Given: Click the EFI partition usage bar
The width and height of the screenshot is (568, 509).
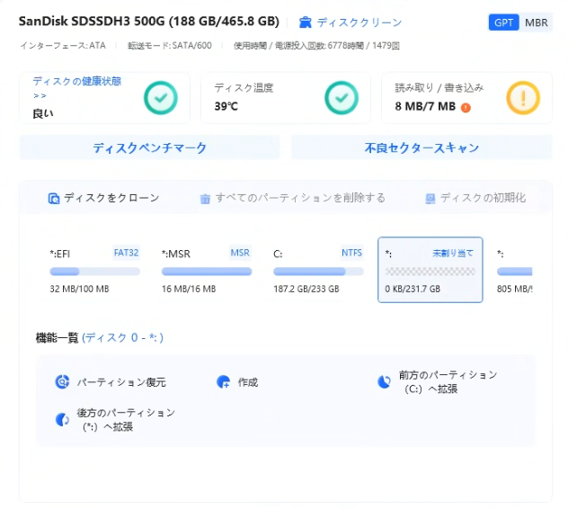Looking at the screenshot, I should (x=94, y=272).
